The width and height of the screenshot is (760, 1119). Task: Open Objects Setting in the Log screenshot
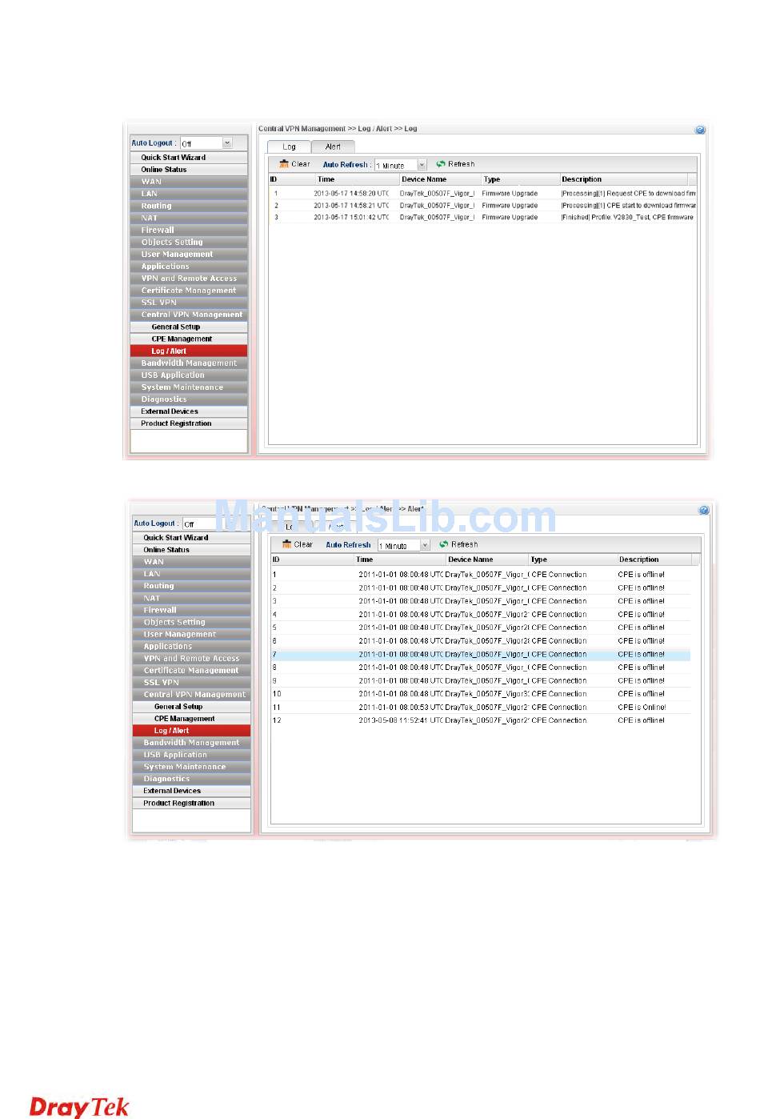point(189,242)
